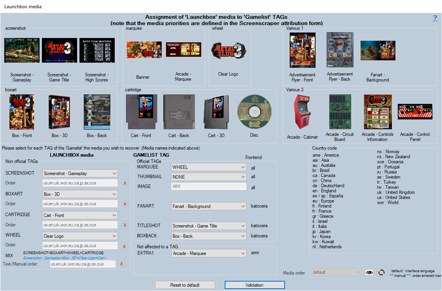Screen dimensions: 442x291
Task: Click the eye icon beside Media order
Action: (369, 272)
